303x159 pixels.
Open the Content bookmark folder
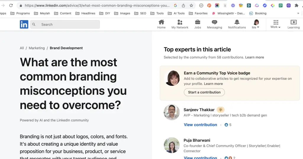pos(63,13)
